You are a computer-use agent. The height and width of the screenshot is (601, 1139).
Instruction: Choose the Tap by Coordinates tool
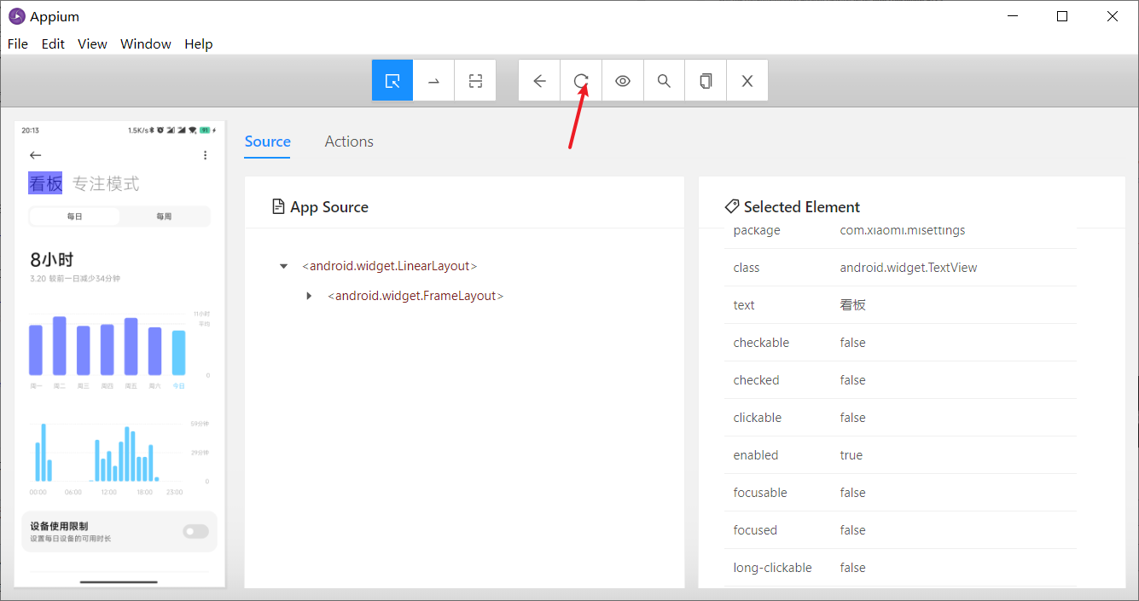pyautogui.click(x=475, y=80)
